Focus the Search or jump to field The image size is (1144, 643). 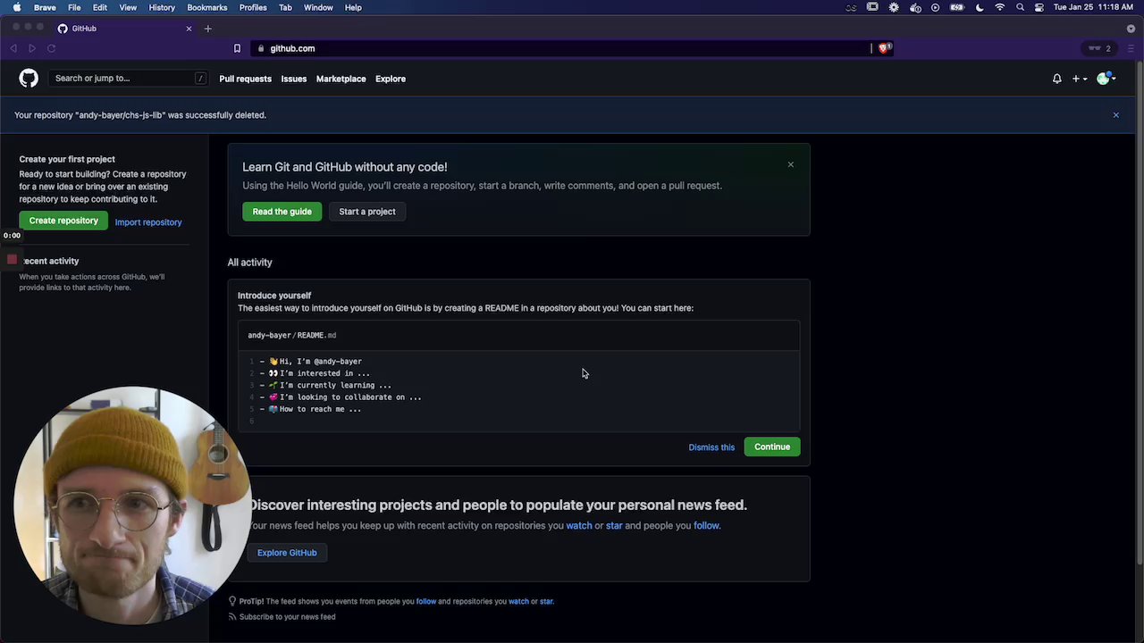(129, 79)
